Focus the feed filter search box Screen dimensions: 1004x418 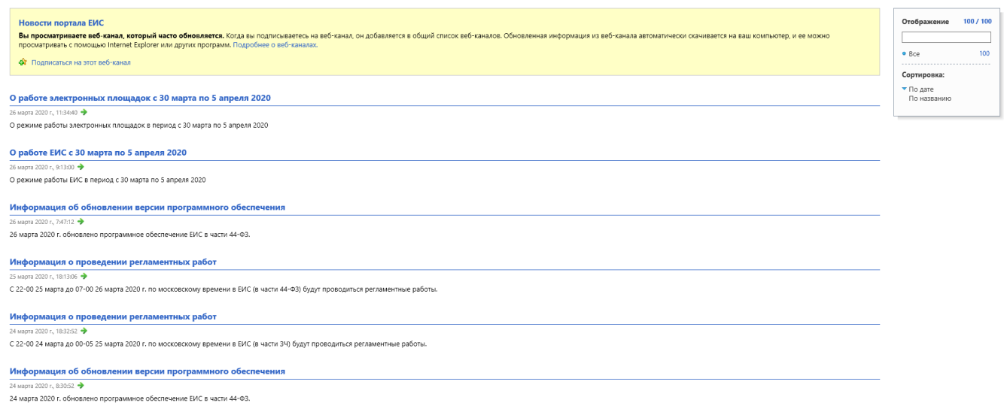click(946, 38)
